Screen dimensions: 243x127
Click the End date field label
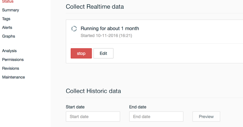137,107
